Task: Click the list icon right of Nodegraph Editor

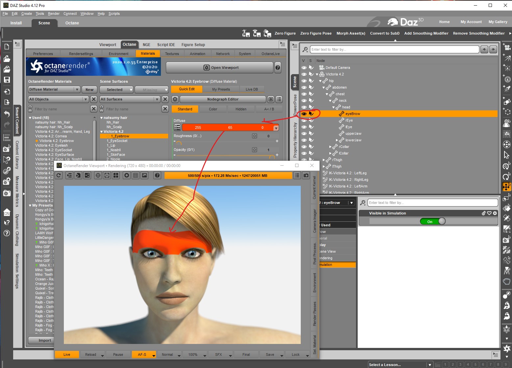Action: (279, 99)
